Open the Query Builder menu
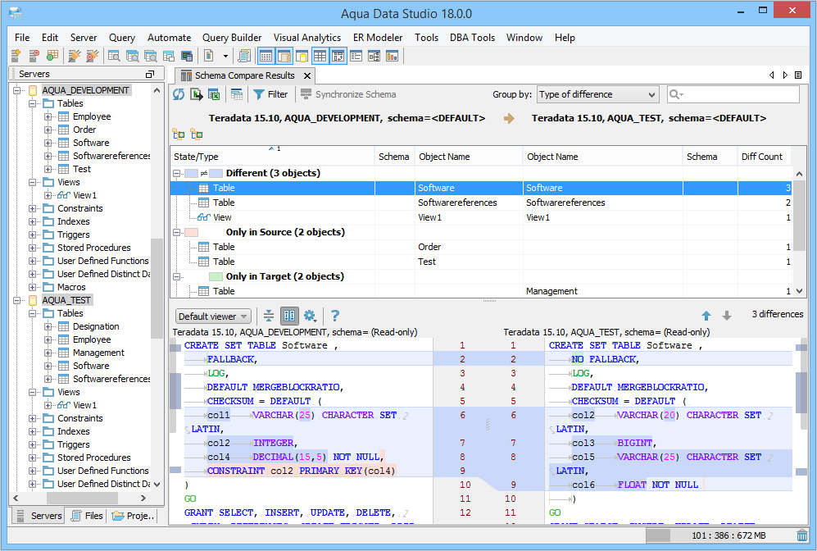The width and height of the screenshot is (817, 551). (232, 38)
